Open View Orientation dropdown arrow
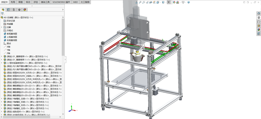This screenshot has width=261, height=119. coord(160,2)
